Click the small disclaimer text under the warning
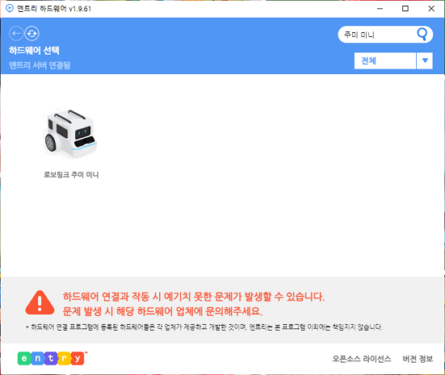445x375 pixels. point(204,327)
